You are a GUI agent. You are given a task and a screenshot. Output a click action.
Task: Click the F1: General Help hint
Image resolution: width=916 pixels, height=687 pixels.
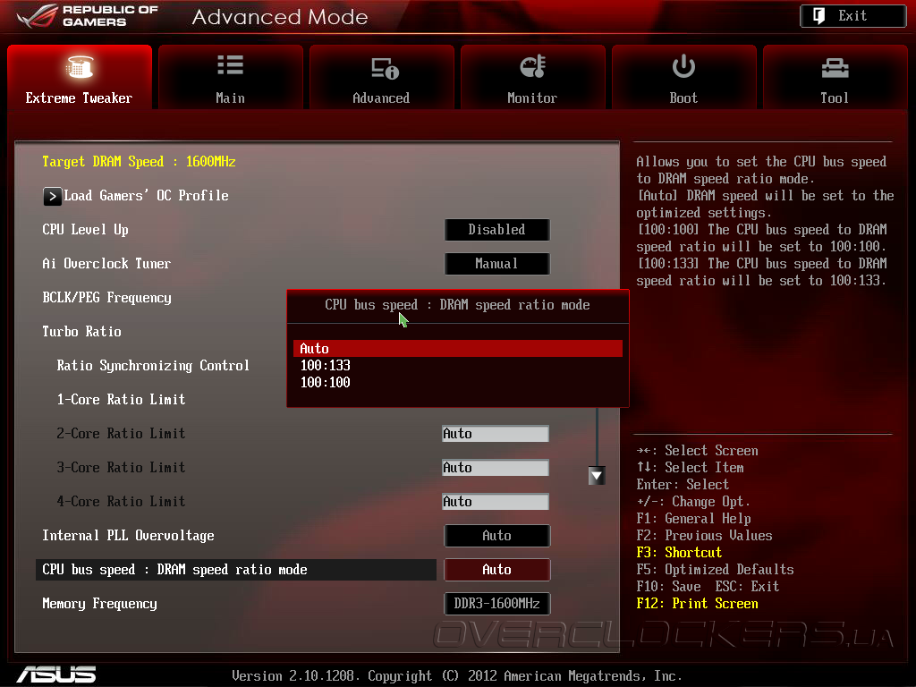tap(693, 519)
